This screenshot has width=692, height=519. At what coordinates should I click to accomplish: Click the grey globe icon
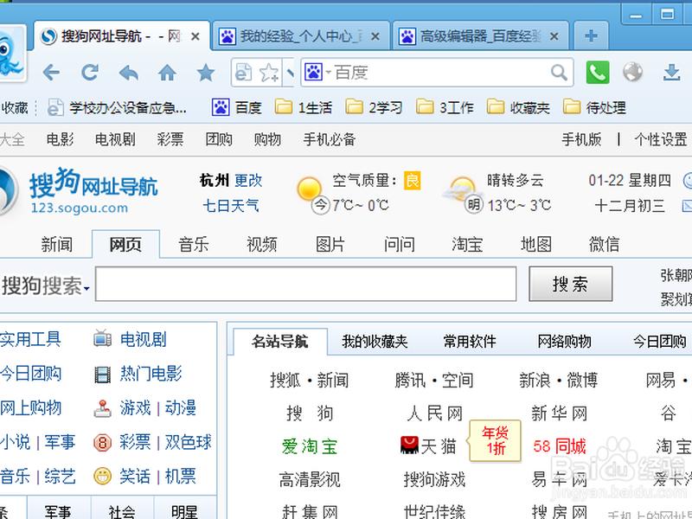633,73
